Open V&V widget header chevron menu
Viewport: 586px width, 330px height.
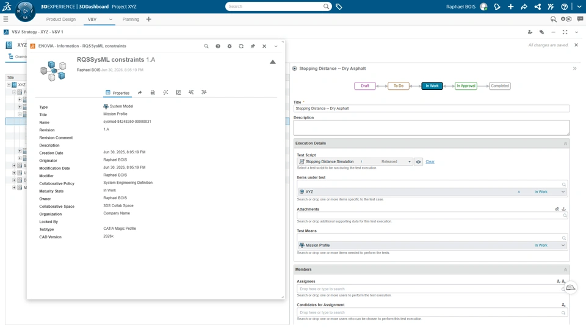point(577,32)
